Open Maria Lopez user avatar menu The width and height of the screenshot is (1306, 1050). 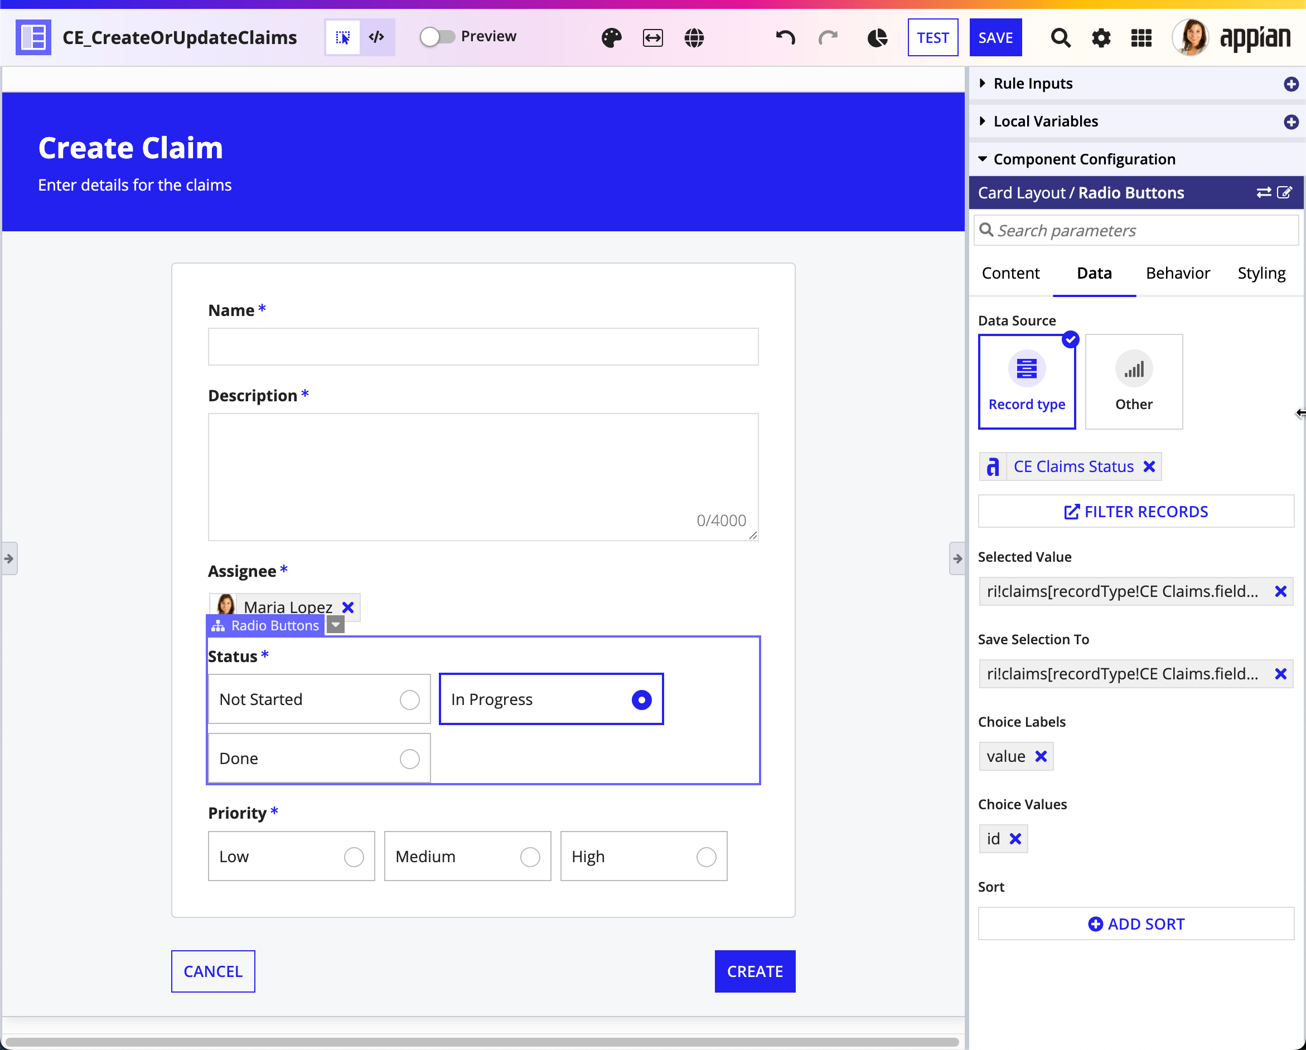point(1191,37)
